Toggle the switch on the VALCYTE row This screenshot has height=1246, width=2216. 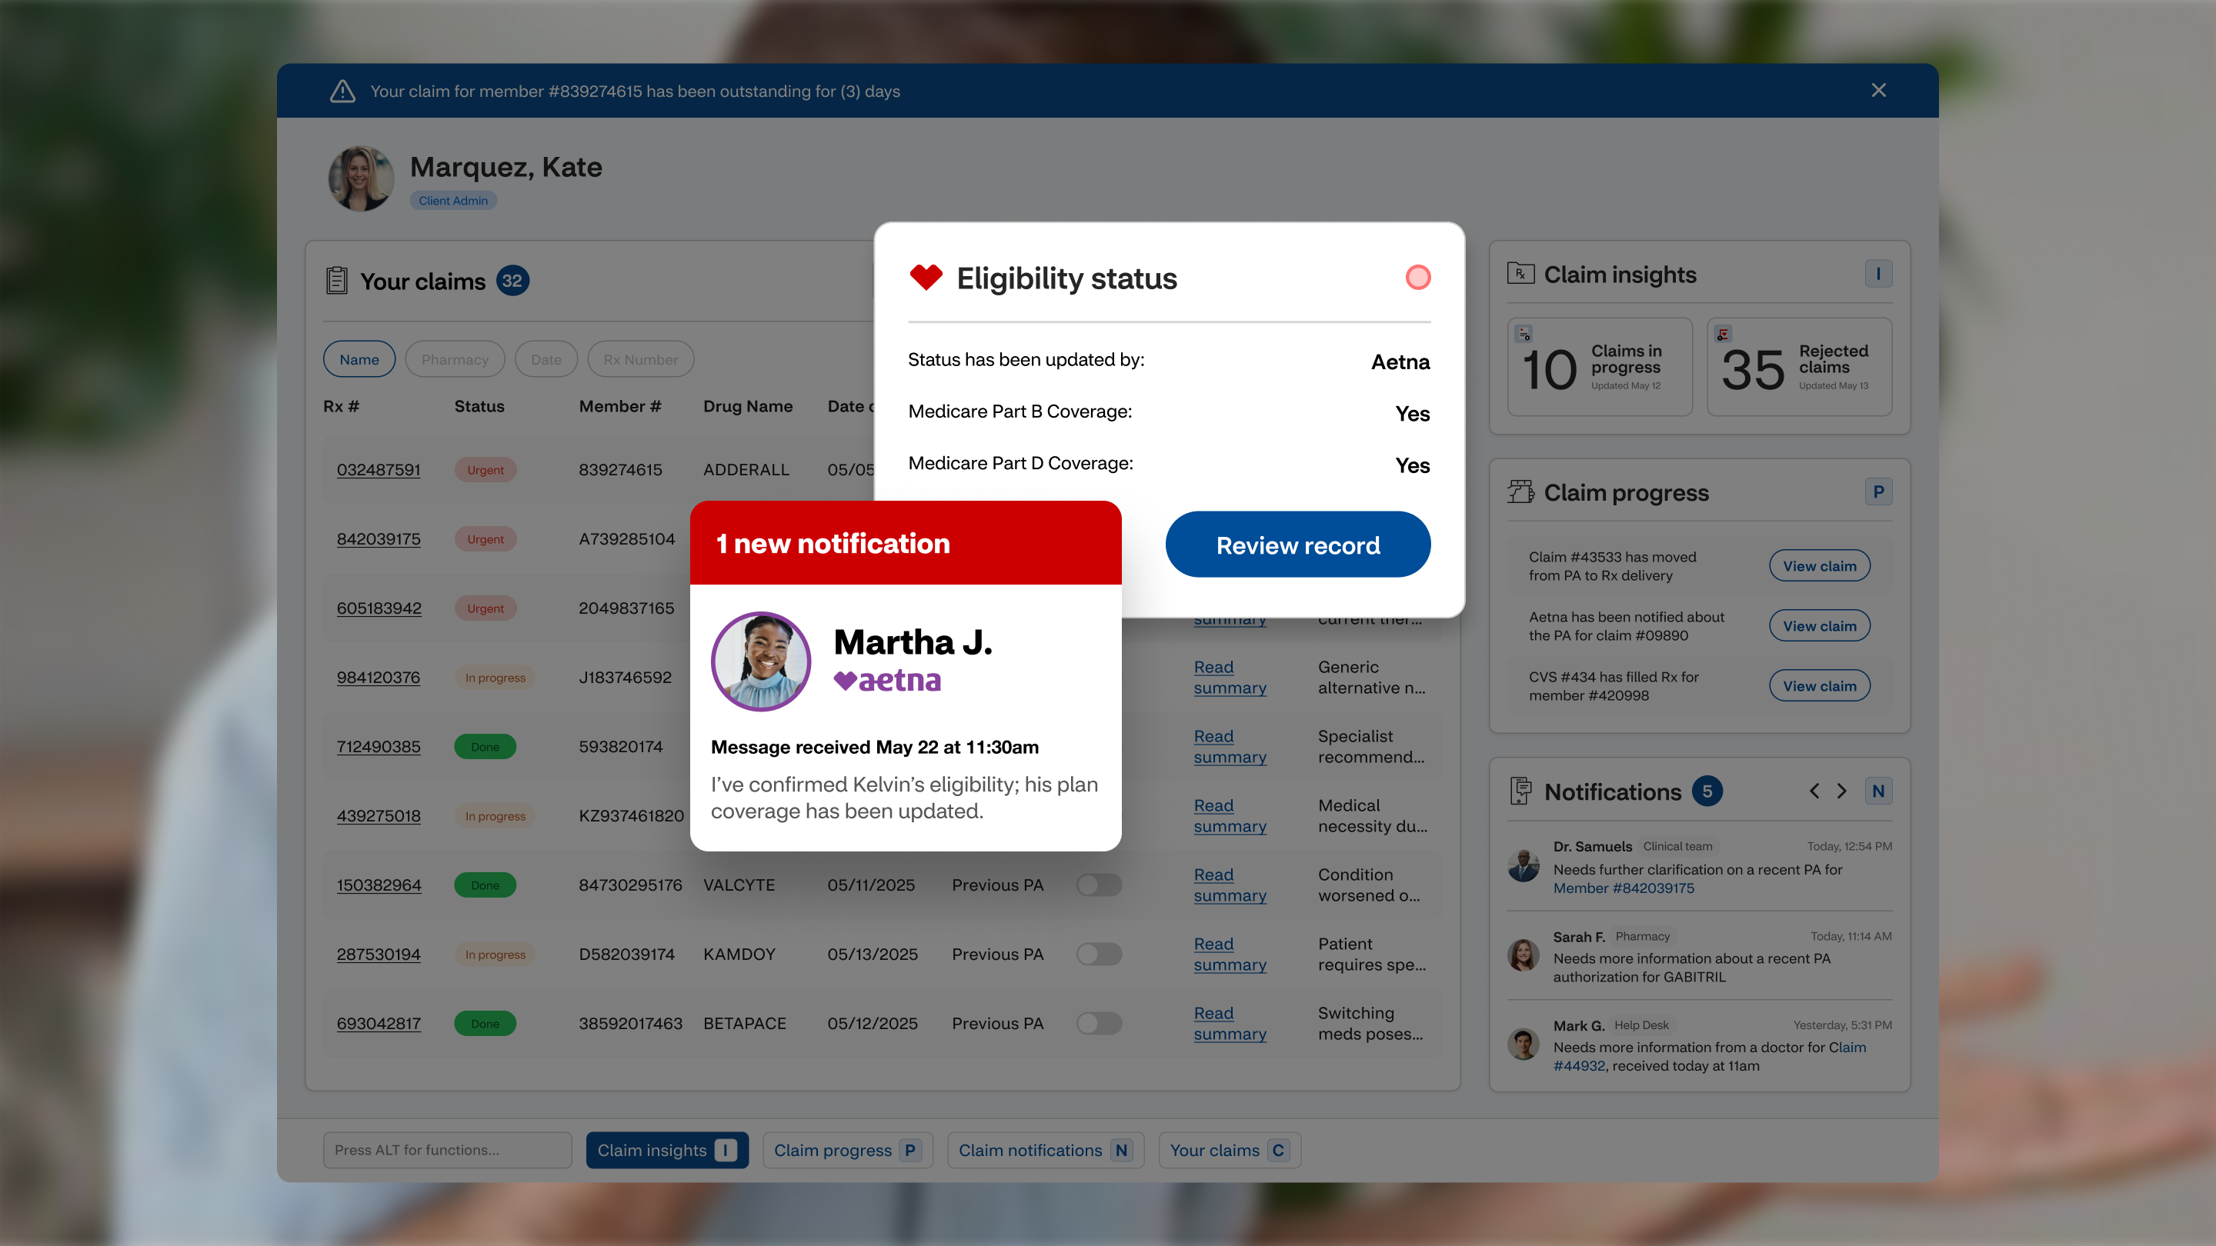[x=1100, y=885]
